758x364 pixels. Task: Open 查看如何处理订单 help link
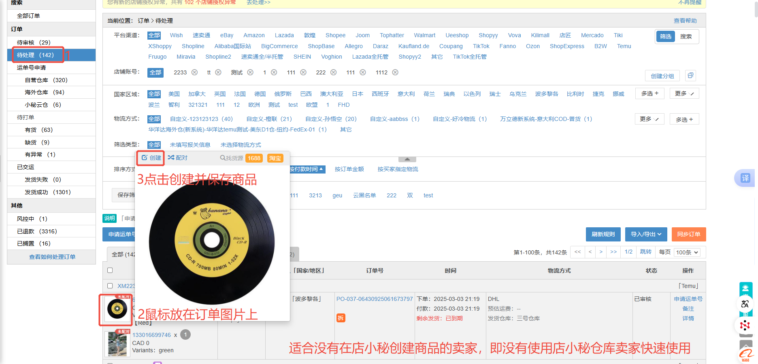tap(52, 257)
